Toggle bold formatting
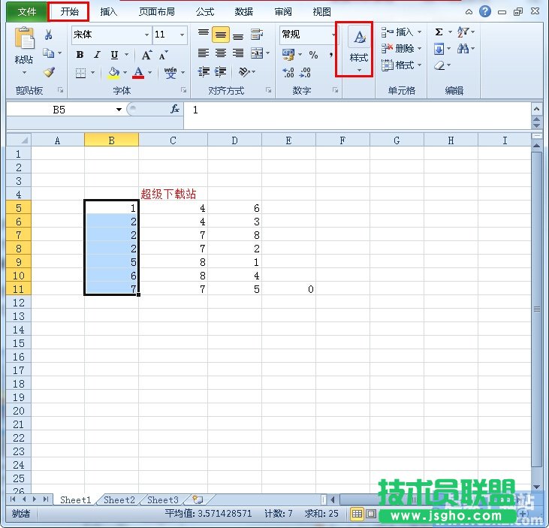 coord(80,55)
